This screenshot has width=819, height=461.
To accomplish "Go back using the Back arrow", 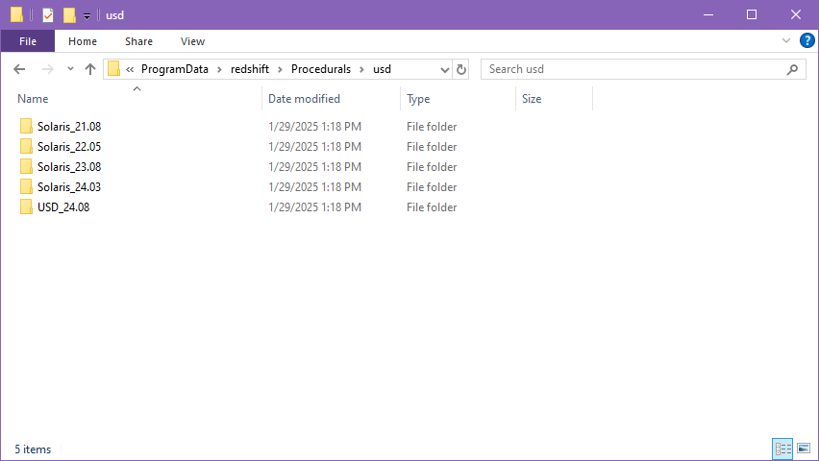I will [x=19, y=69].
